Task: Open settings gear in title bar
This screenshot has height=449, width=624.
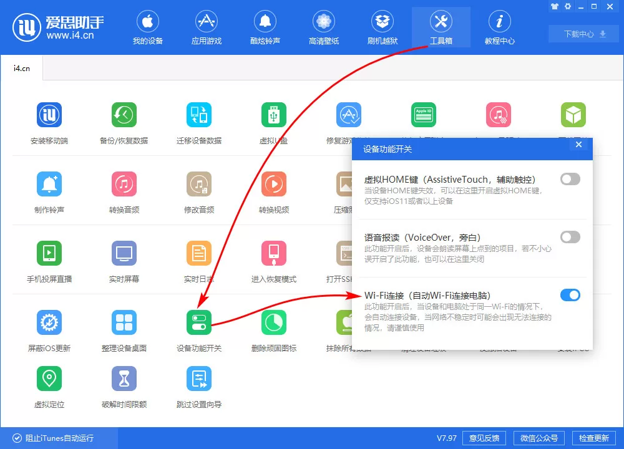Action: tap(567, 6)
